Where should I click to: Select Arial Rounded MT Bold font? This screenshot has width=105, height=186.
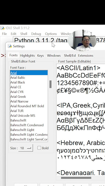[x=29, y=106]
